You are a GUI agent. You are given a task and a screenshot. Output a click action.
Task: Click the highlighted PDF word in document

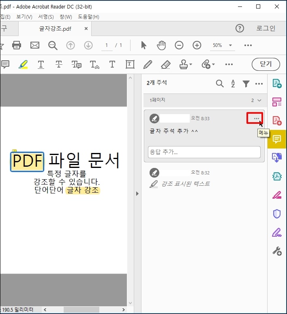click(27, 161)
